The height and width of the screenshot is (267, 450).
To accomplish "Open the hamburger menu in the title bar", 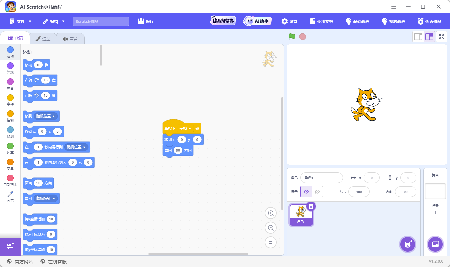I will coord(394,7).
